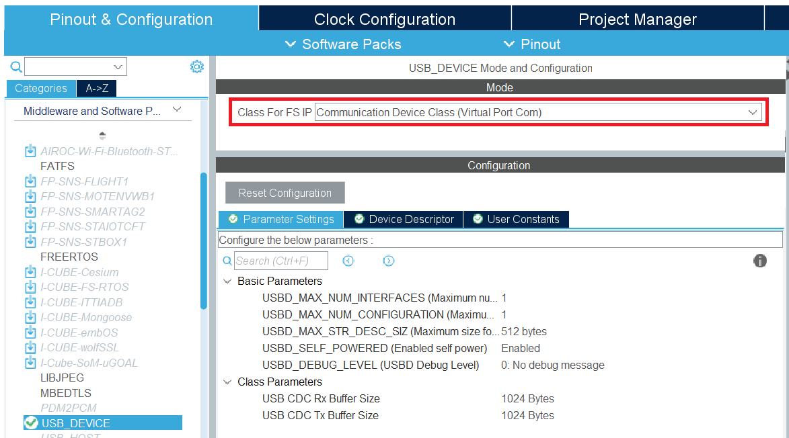Click download icon beside FP-SNS-FLIGHT1
The width and height of the screenshot is (789, 438).
tap(30, 181)
